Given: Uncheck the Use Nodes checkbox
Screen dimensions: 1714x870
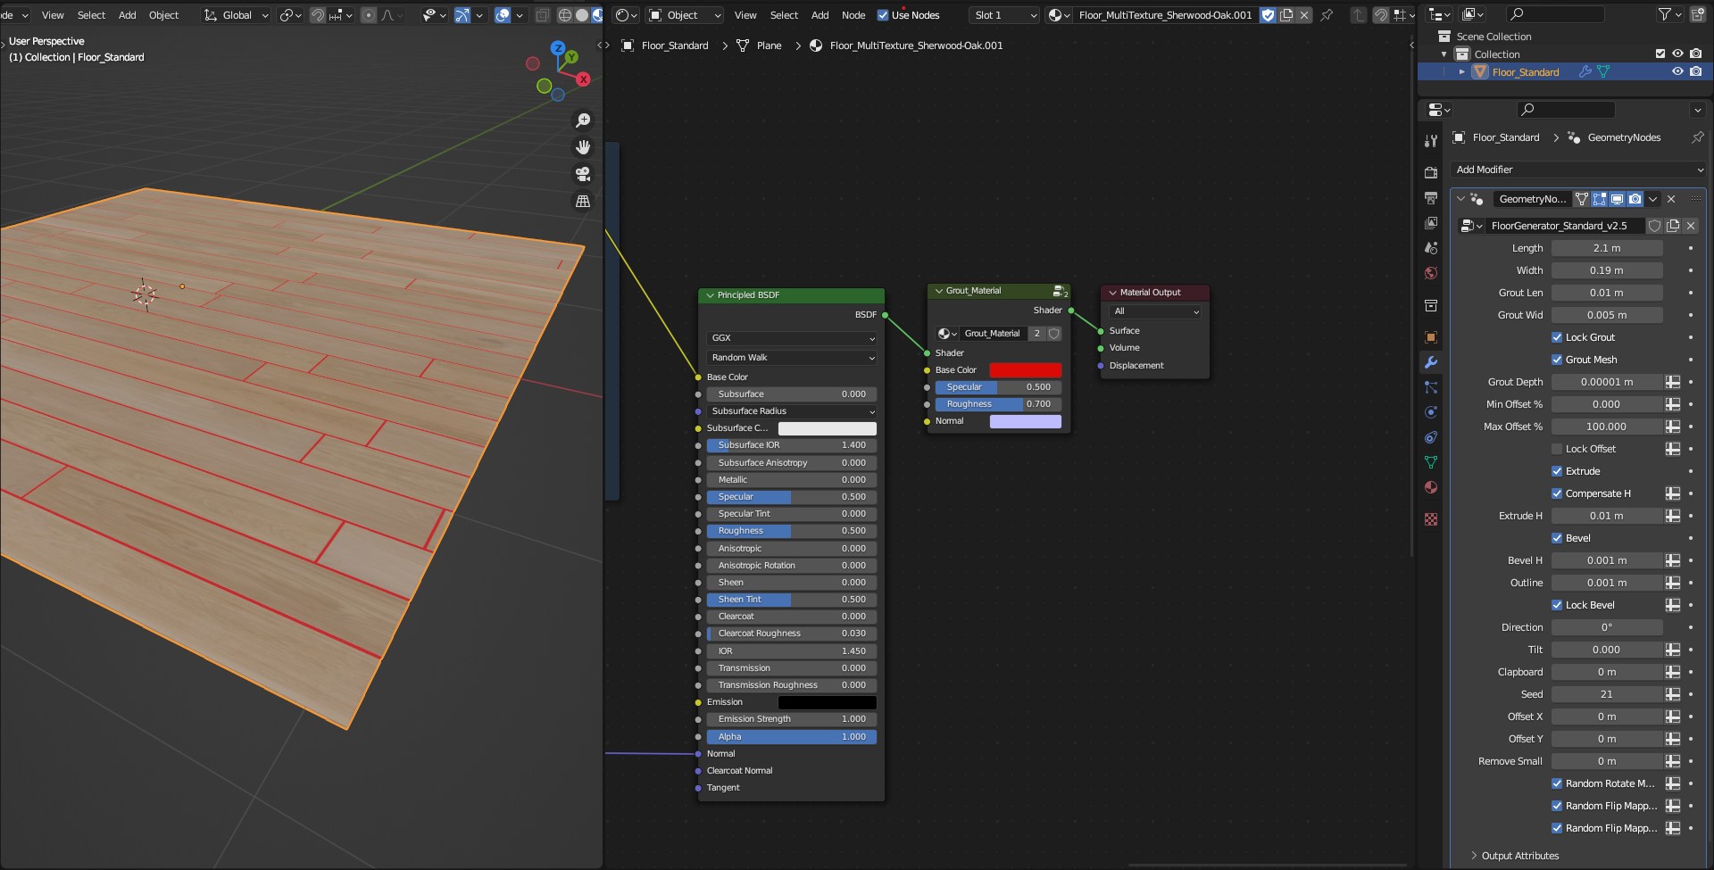Looking at the screenshot, I should (883, 15).
